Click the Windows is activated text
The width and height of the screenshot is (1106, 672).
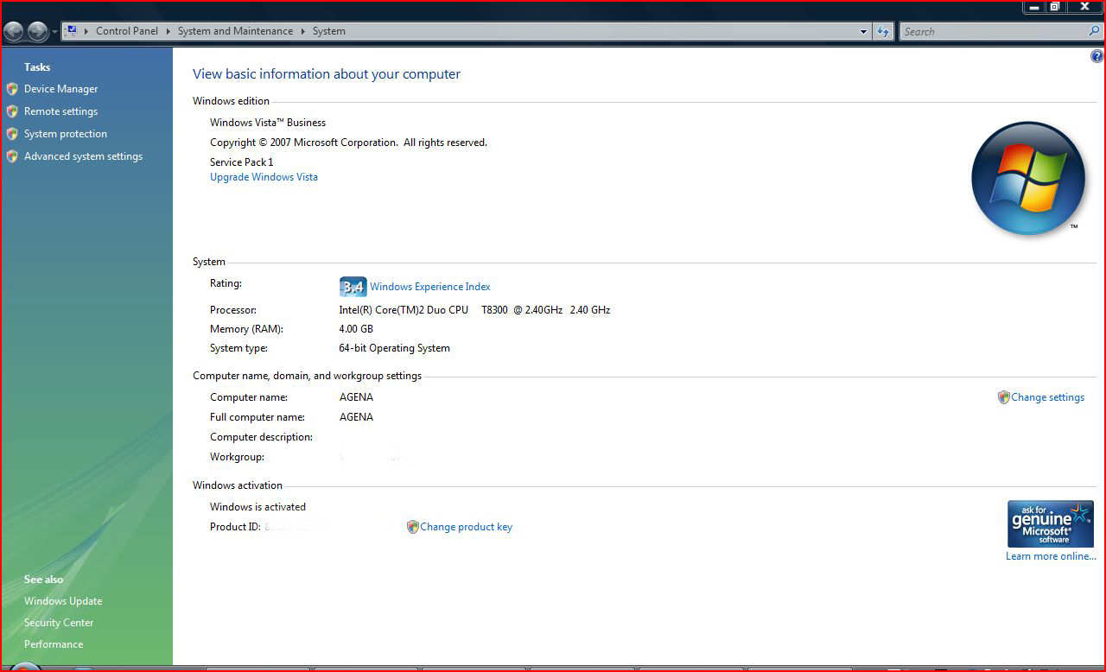click(257, 507)
